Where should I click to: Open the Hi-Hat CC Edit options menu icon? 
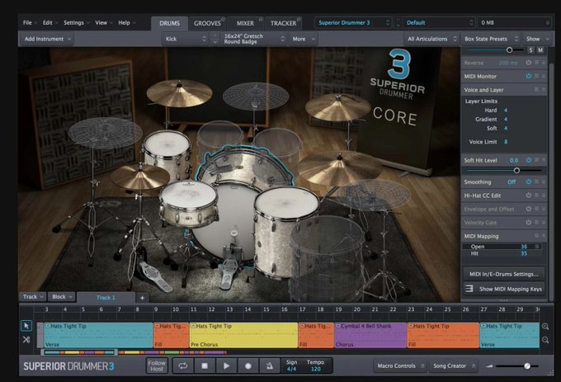[536, 196]
